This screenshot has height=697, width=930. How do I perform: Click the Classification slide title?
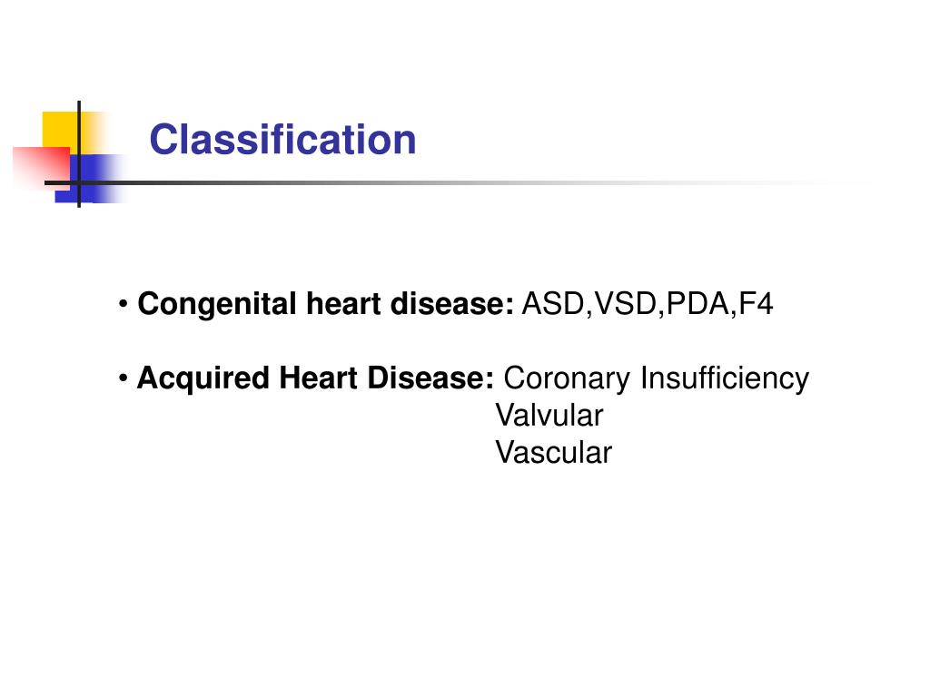pyautogui.click(x=282, y=140)
